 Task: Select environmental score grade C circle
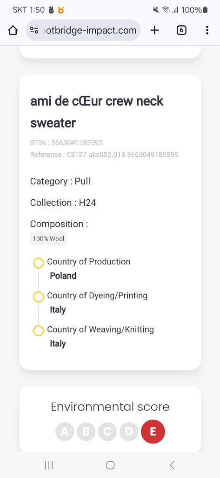pyautogui.click(x=107, y=431)
